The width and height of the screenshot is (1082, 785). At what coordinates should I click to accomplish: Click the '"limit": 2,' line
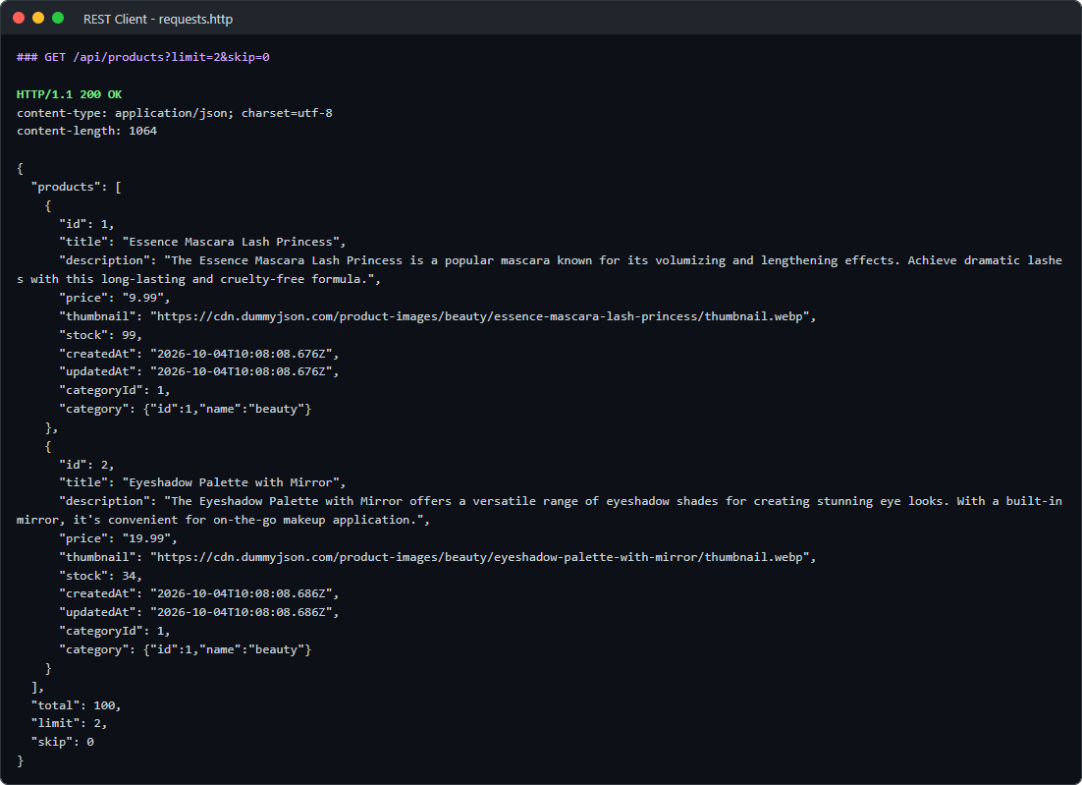pyautogui.click(x=69, y=723)
